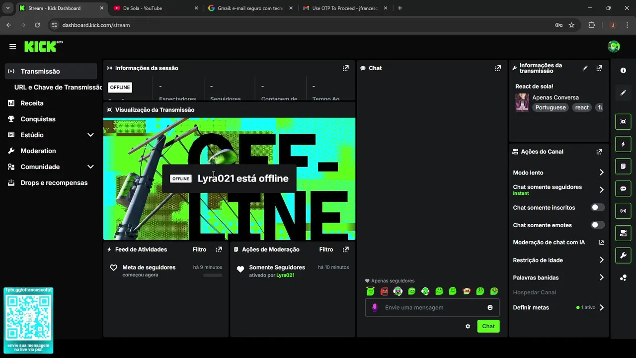Click the purple microphone icon in chat
The width and height of the screenshot is (636, 358).
pyautogui.click(x=375, y=307)
